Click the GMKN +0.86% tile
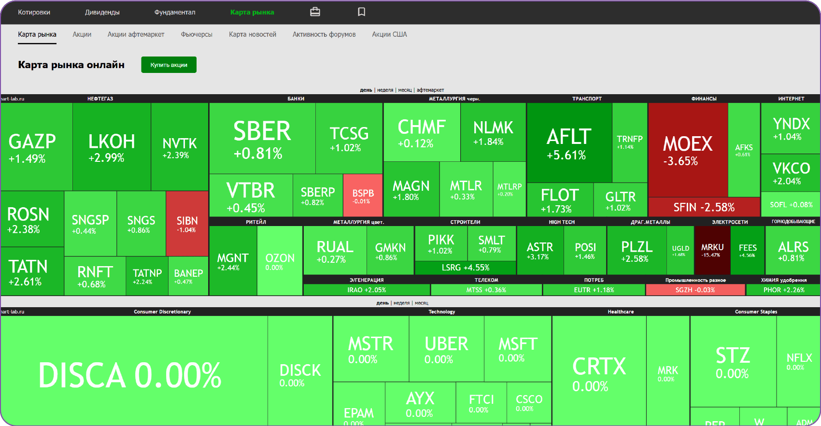The height and width of the screenshot is (426, 821). [x=390, y=250]
